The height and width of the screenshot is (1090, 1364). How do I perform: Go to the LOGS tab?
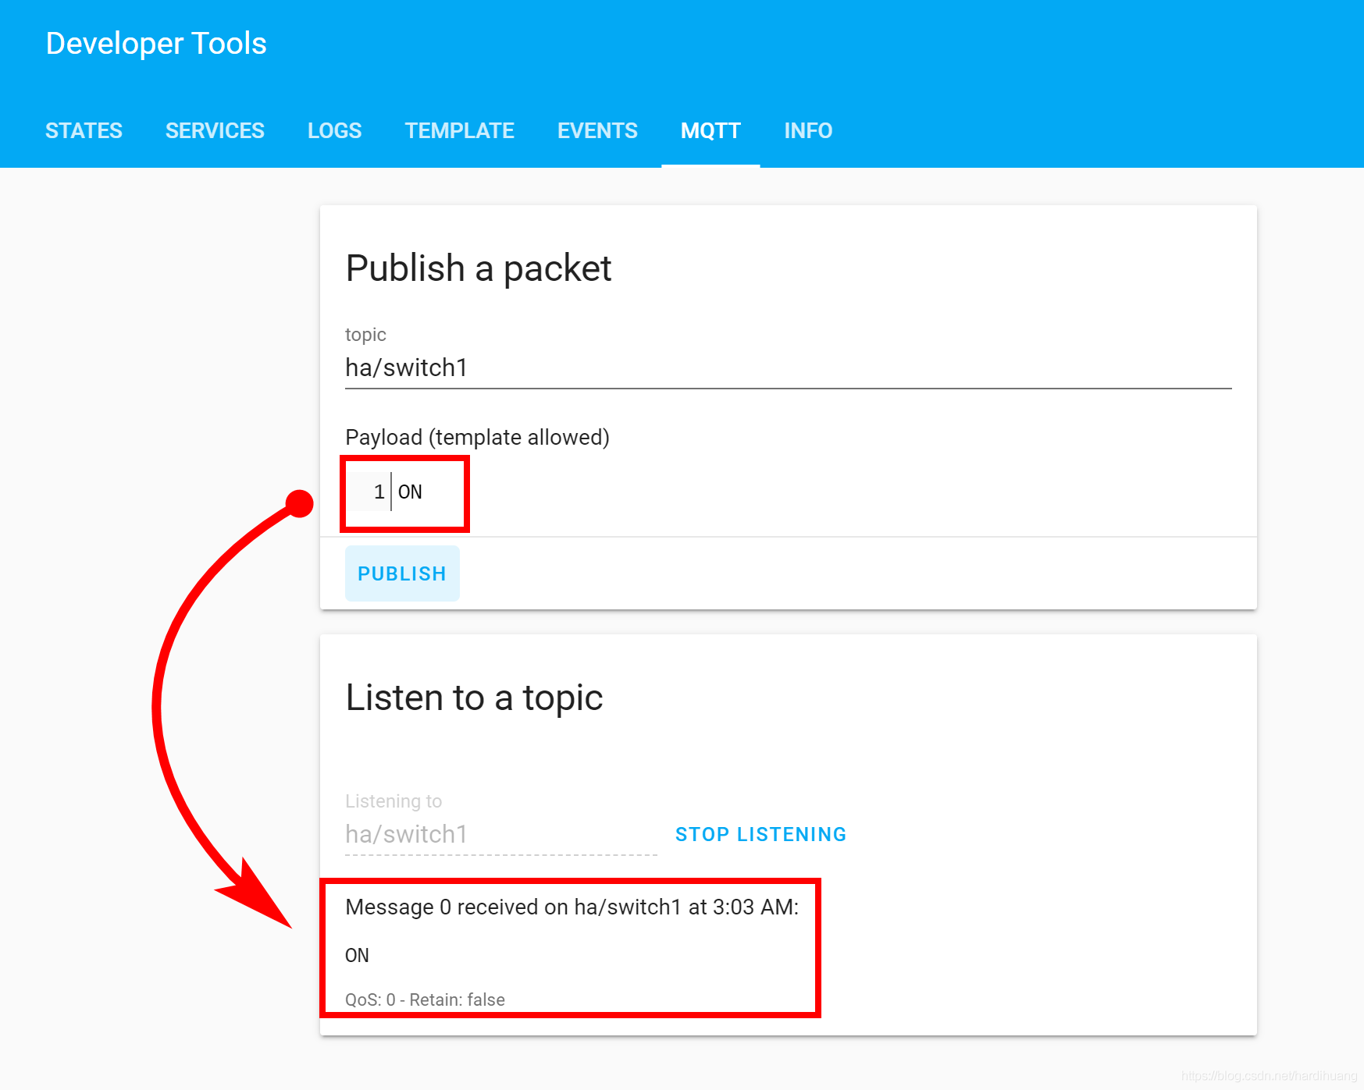[334, 130]
